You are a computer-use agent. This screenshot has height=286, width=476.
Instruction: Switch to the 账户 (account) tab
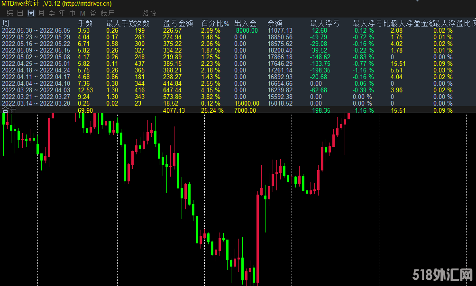click(108, 13)
